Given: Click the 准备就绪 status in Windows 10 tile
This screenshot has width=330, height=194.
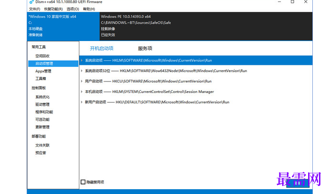Looking at the screenshot, I should point(36,35).
